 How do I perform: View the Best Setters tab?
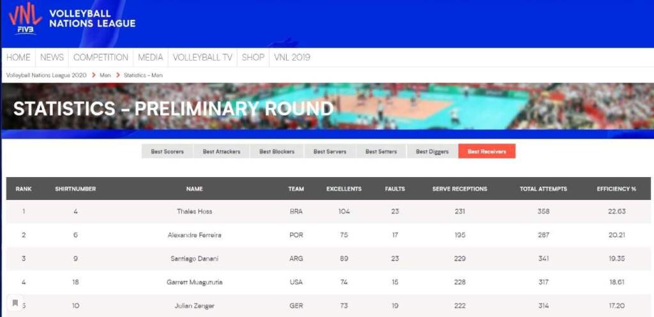(381, 151)
